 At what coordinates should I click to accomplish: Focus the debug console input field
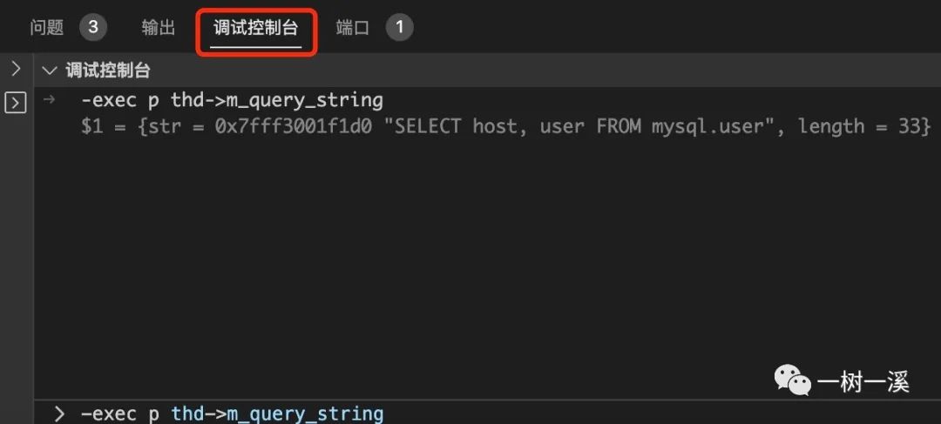523,414
